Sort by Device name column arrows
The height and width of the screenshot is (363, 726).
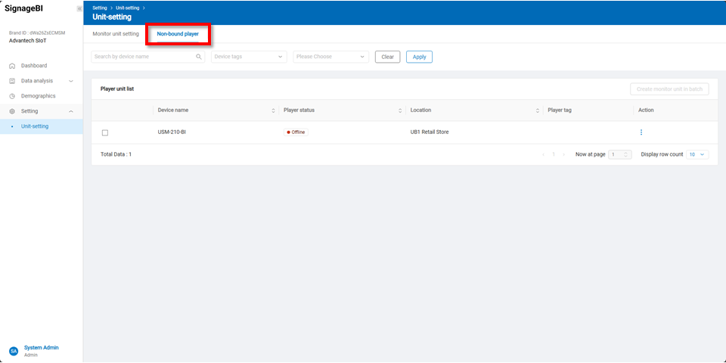[273, 110]
